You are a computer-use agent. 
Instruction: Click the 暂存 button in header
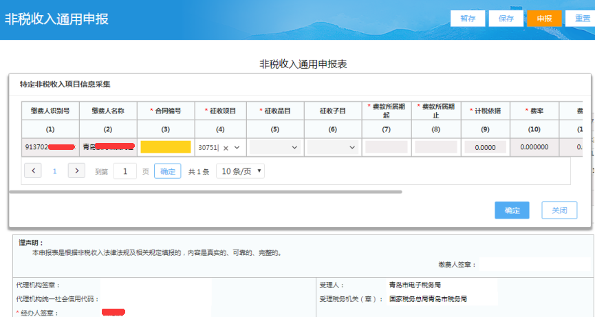point(468,19)
